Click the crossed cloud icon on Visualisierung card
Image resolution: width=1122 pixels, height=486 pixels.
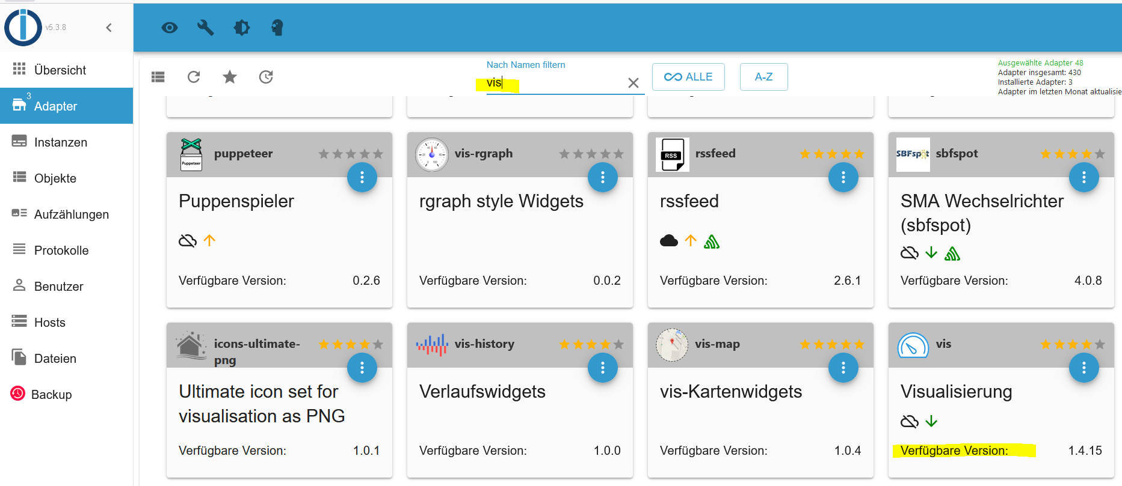910,422
